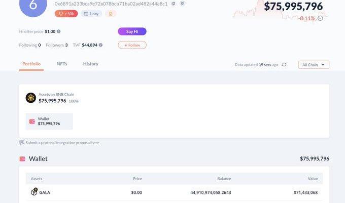Click the orange document badge icon
Viewport: 345px width, 203px height.
[111, 14]
